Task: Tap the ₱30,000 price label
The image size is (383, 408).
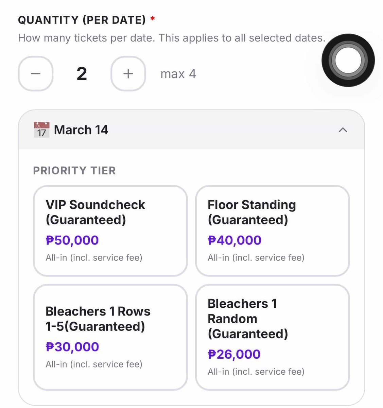Action: (72, 347)
